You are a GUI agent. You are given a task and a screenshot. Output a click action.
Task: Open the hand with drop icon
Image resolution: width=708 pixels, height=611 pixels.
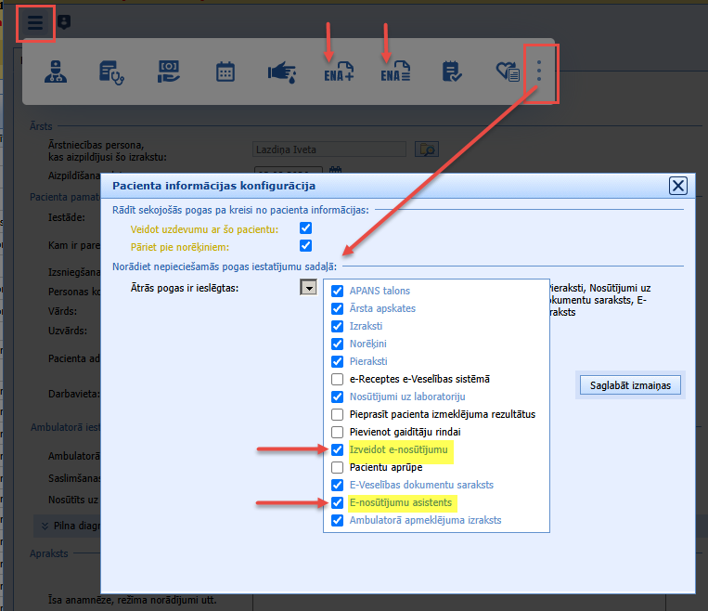click(282, 72)
